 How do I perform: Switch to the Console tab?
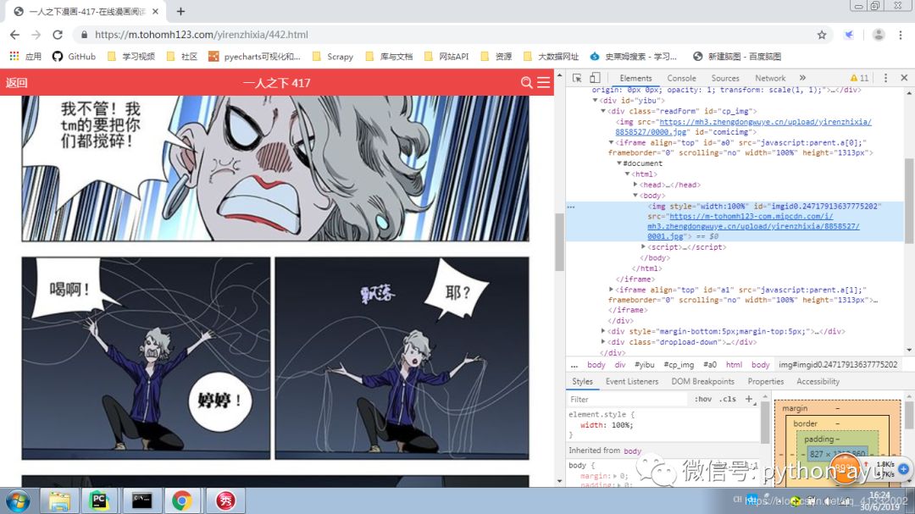click(681, 78)
